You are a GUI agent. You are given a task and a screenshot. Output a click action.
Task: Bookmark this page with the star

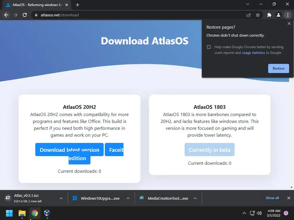pyautogui.click(x=258, y=15)
